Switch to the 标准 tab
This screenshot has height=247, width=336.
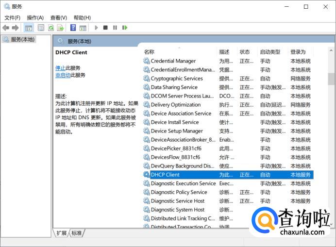[x=77, y=233]
